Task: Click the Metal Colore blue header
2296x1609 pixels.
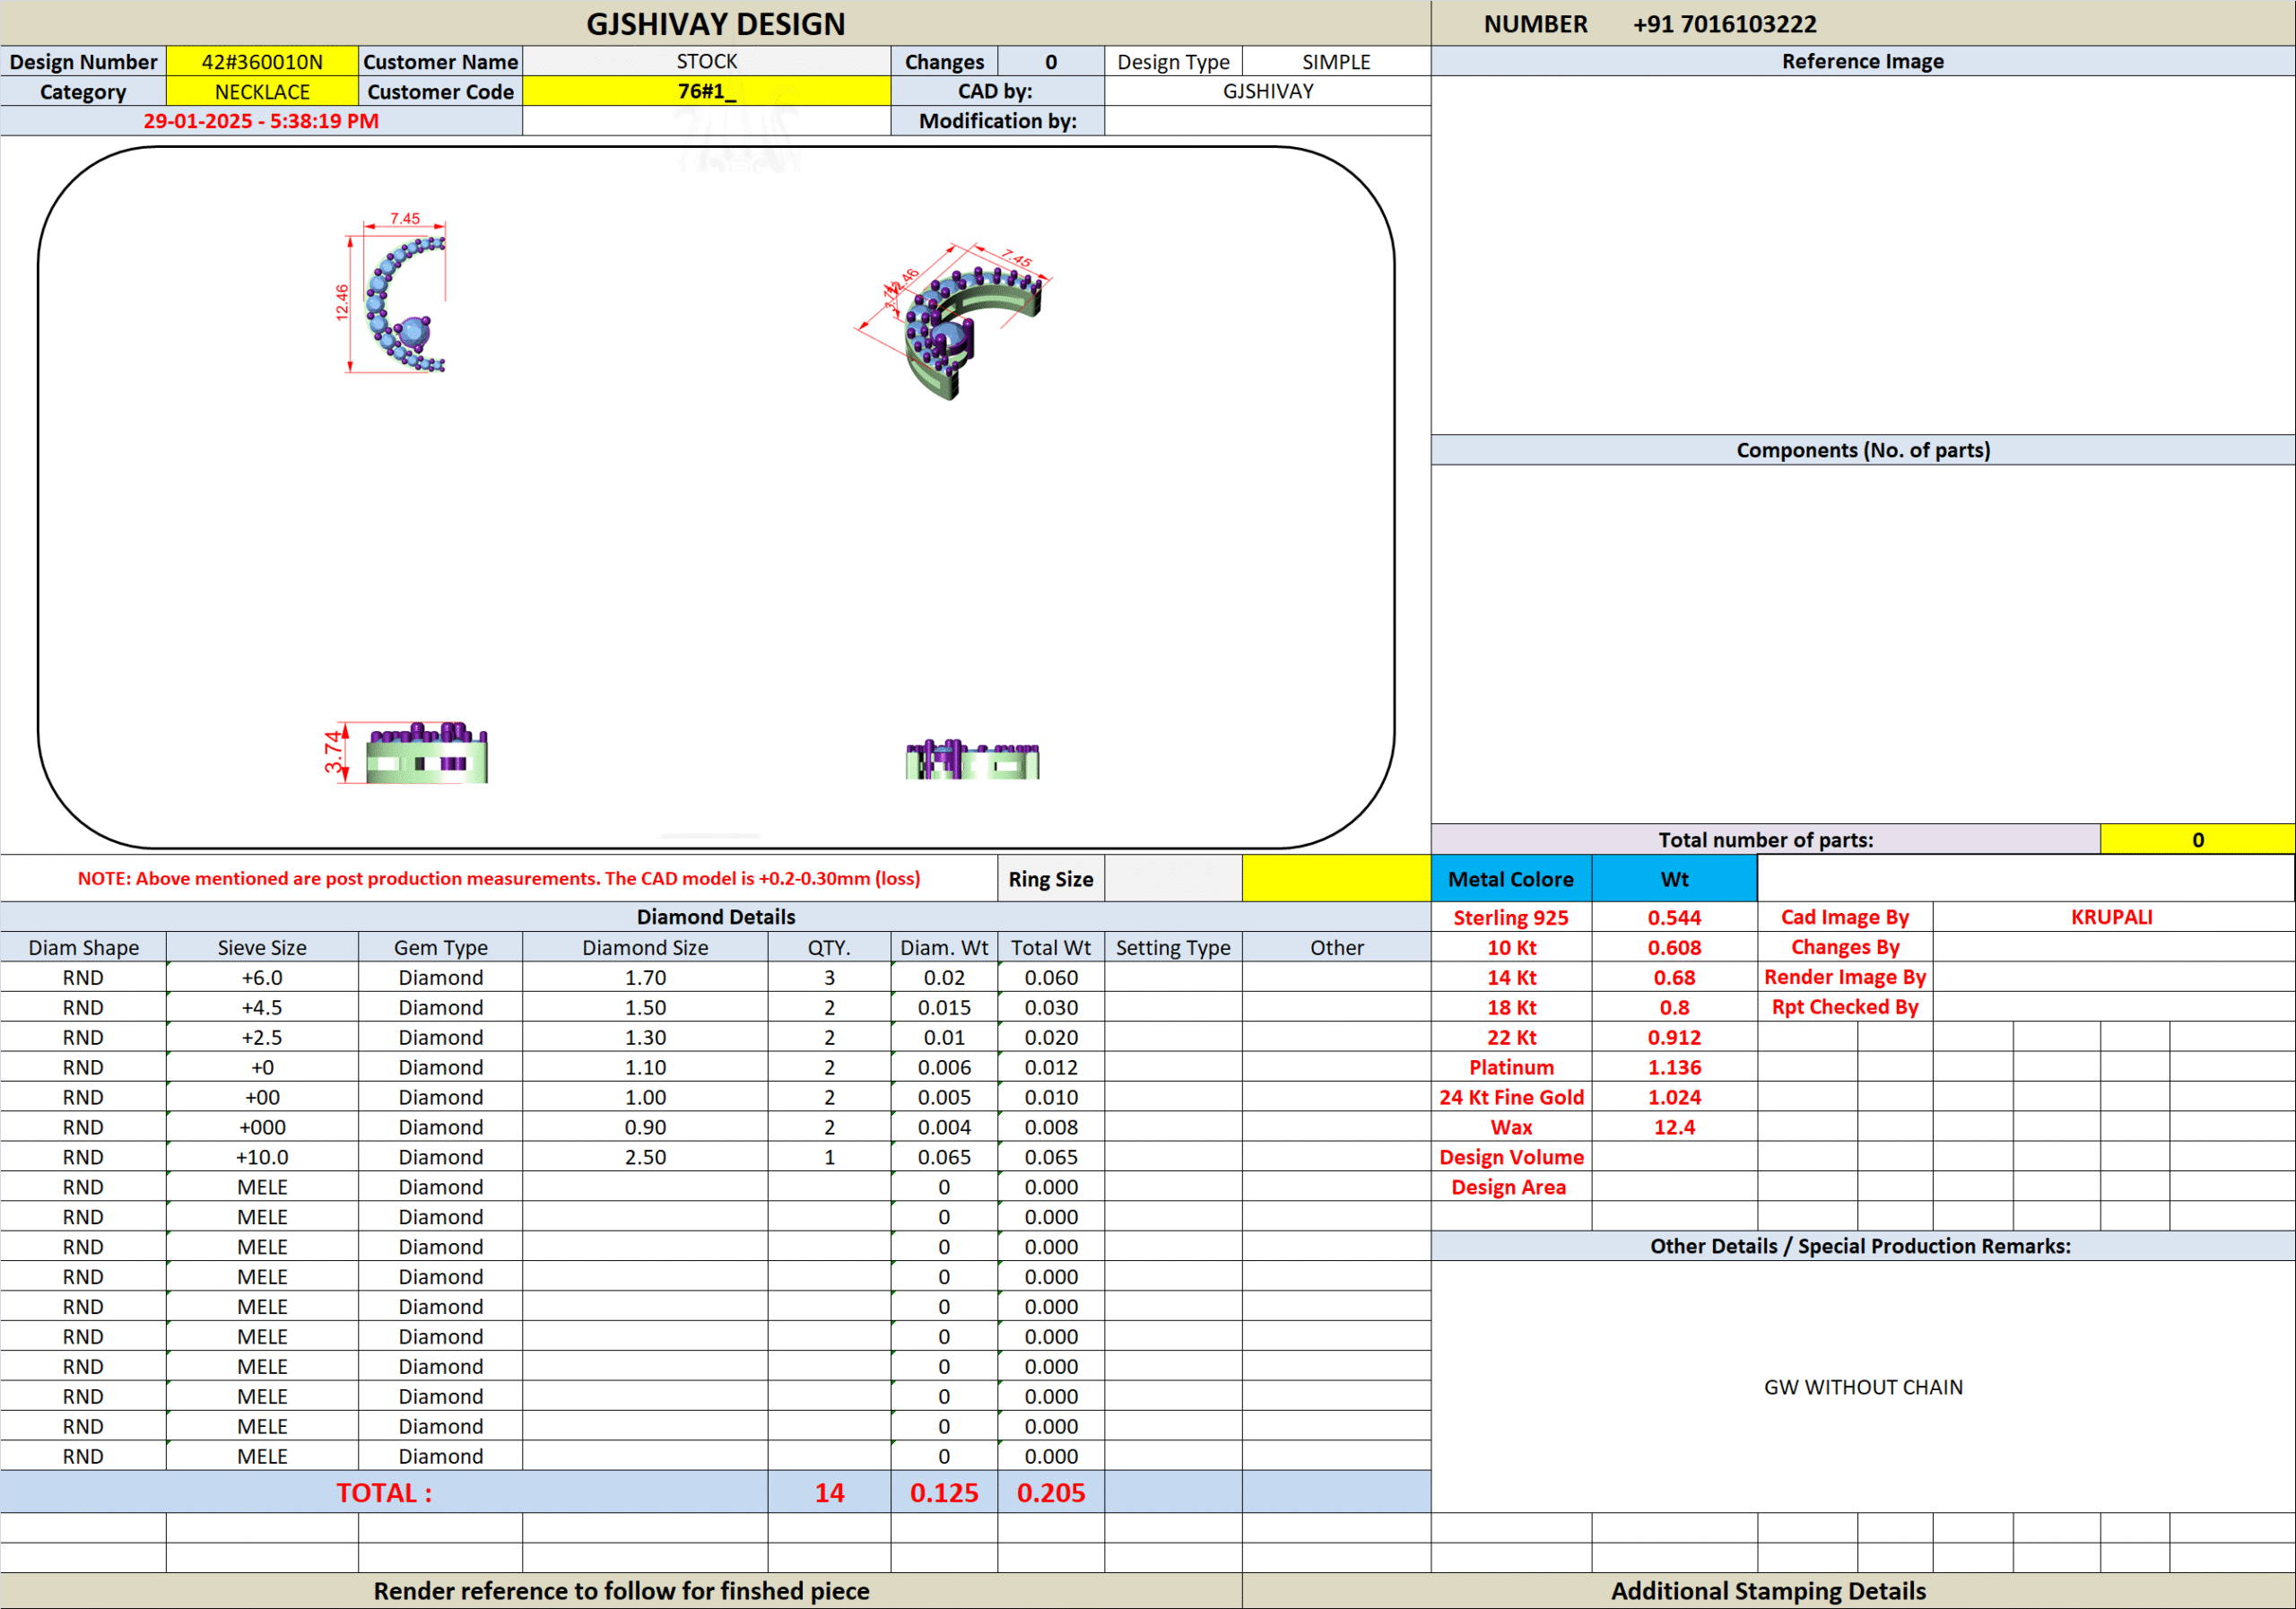Action: click(1510, 879)
